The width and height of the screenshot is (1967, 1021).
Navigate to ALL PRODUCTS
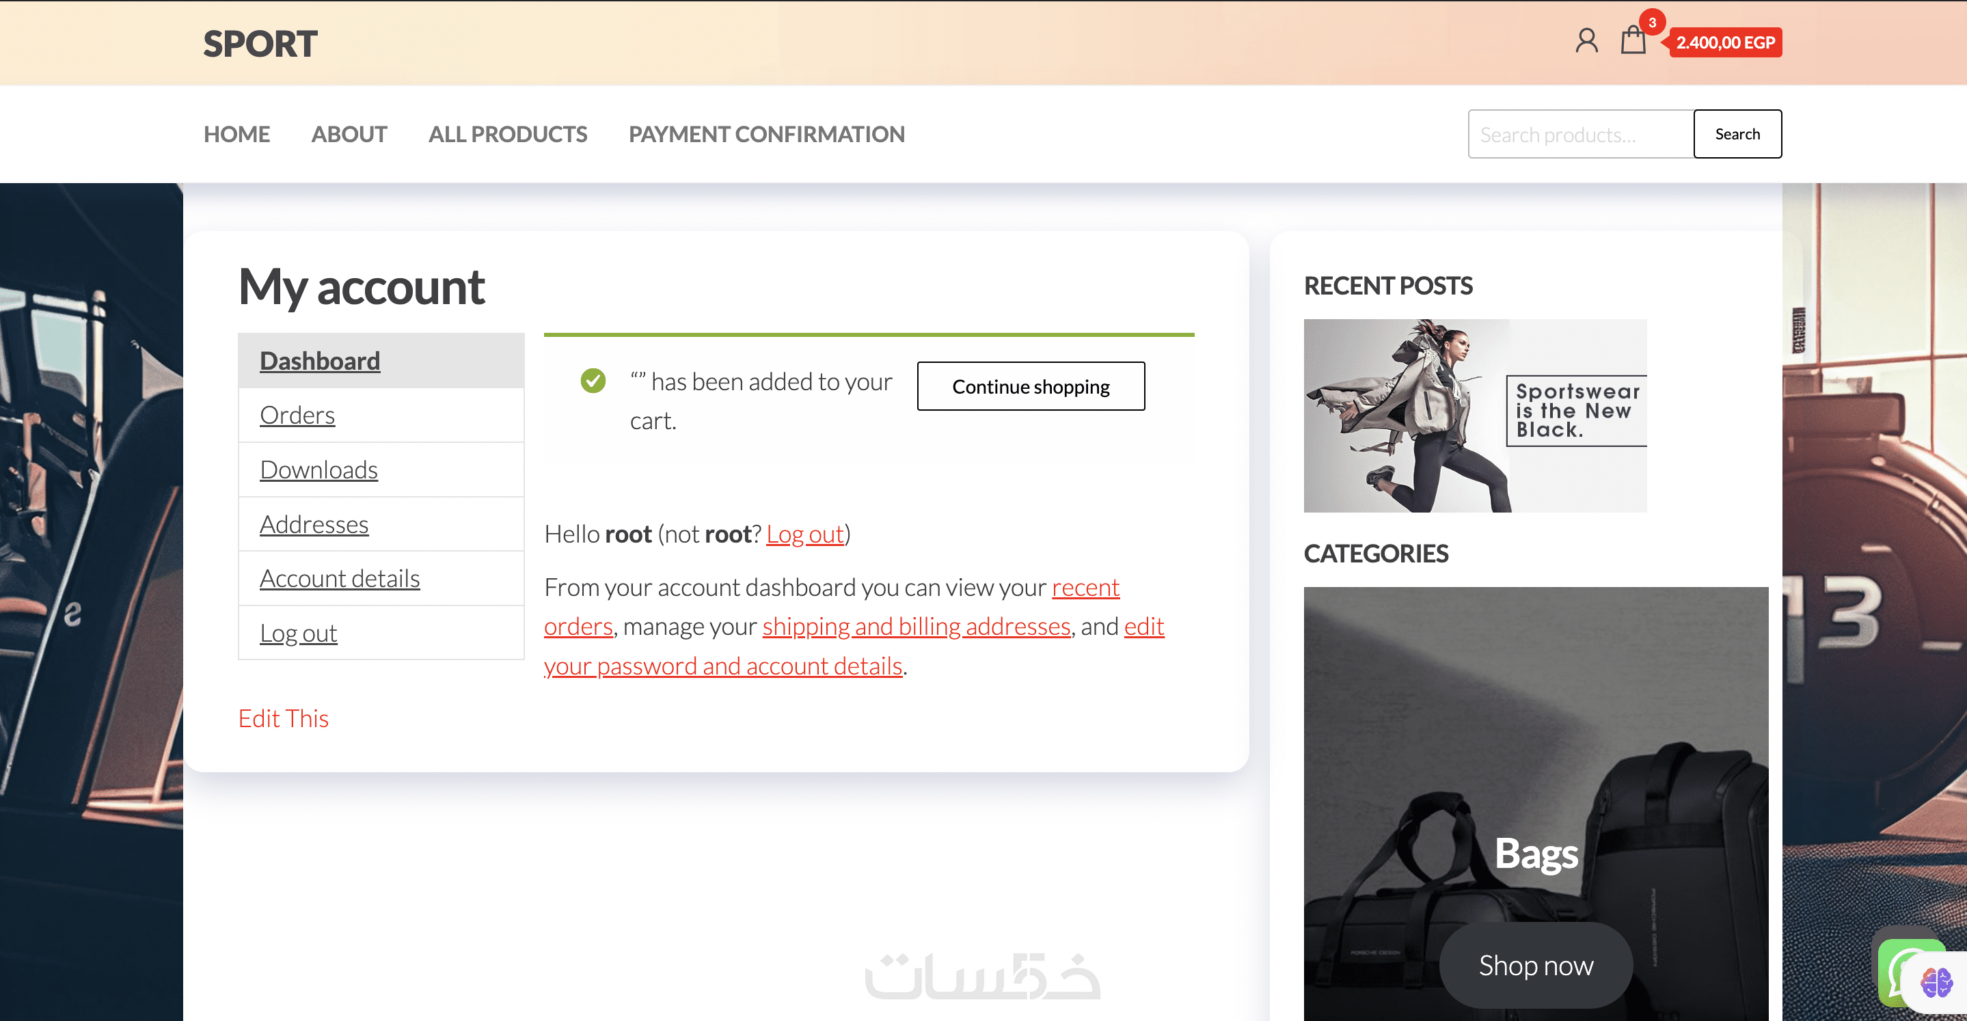pos(508,135)
